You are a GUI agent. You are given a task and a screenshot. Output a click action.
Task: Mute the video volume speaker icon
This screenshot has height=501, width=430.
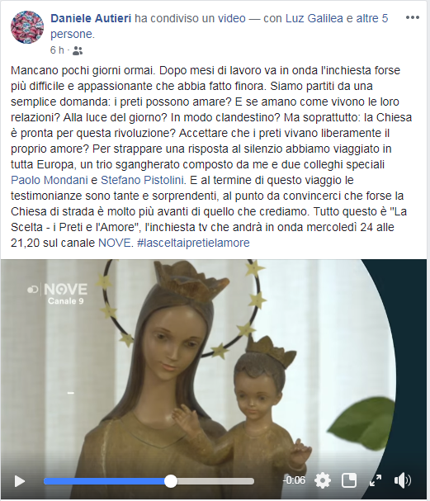(x=403, y=480)
